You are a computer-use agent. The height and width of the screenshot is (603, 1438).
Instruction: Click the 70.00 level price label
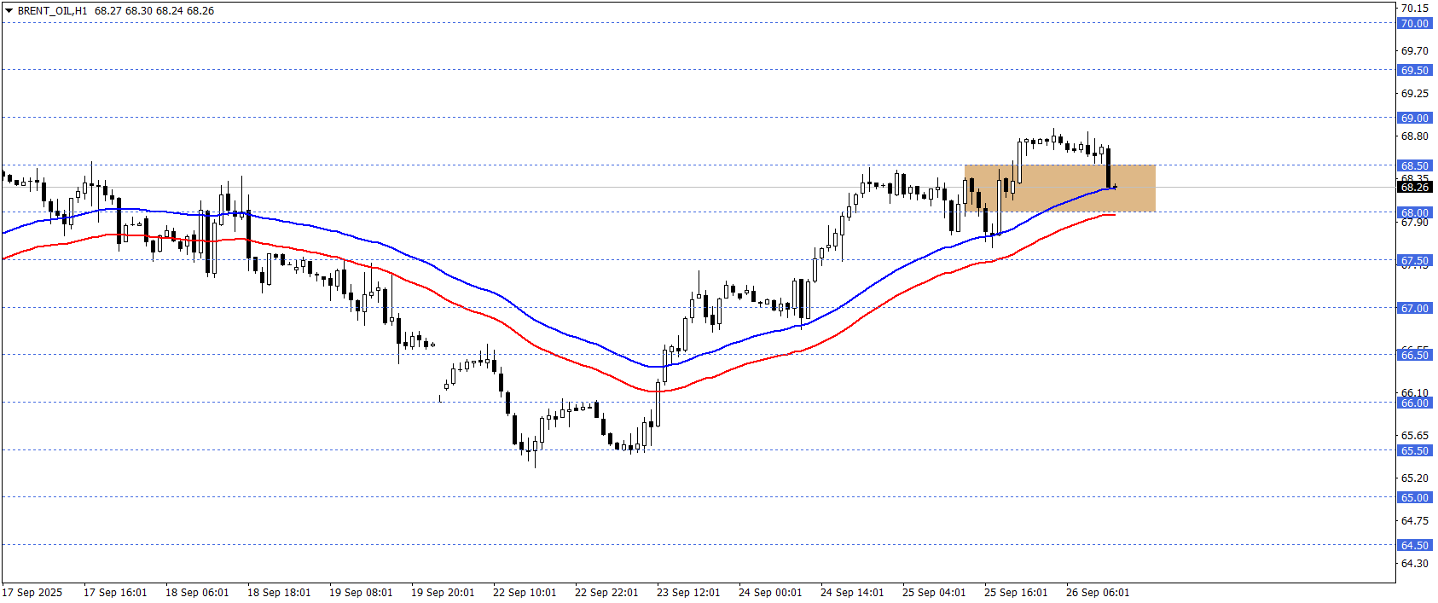pyautogui.click(x=1414, y=23)
